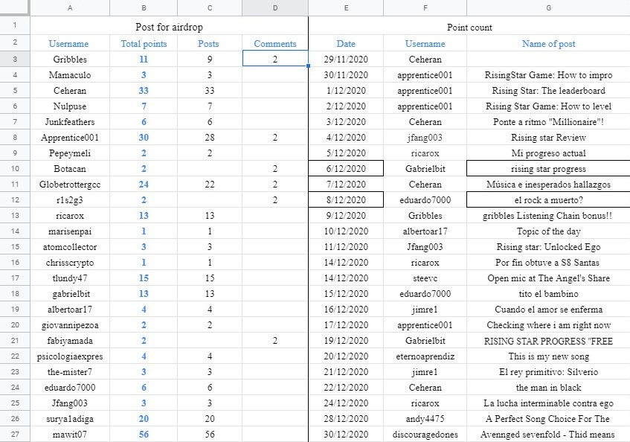Select the 'eternoaprendiz' username cell
The width and height of the screenshot is (630, 442).
click(425, 356)
